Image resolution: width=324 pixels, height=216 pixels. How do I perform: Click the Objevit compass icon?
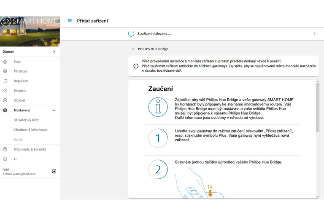tap(5, 100)
